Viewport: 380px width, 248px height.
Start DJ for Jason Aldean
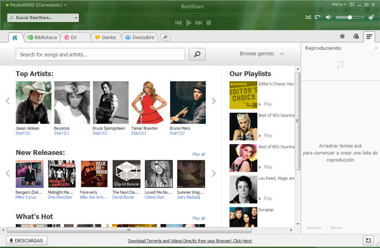(23, 133)
